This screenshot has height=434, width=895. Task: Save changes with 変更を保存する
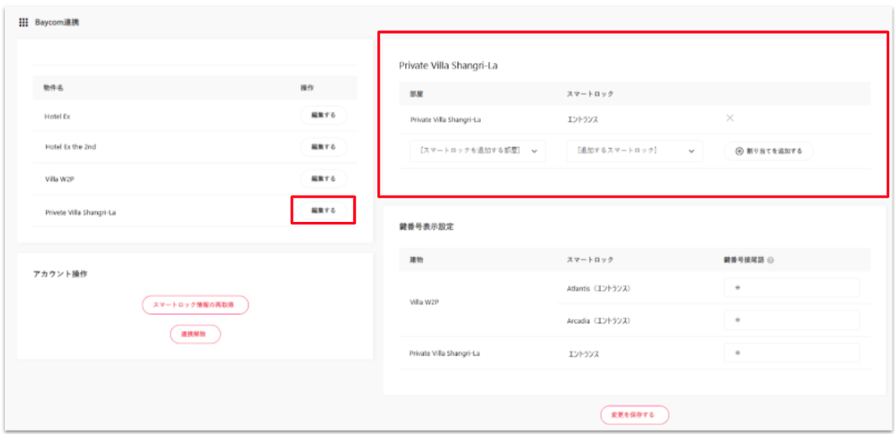click(634, 415)
